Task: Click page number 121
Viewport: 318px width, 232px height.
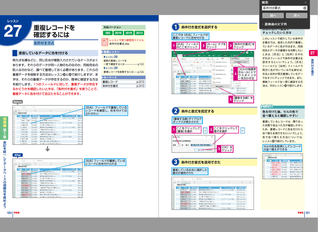Action: tap(308, 213)
